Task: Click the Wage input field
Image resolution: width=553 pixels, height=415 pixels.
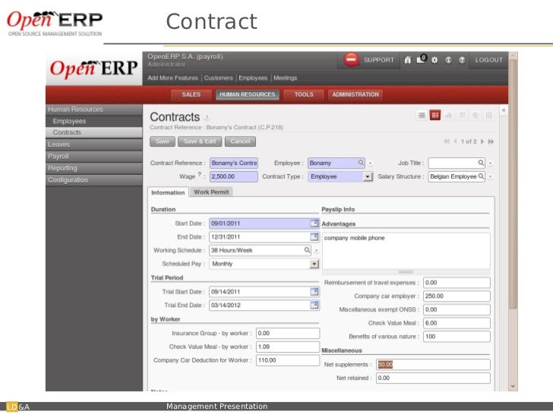Action: point(233,176)
